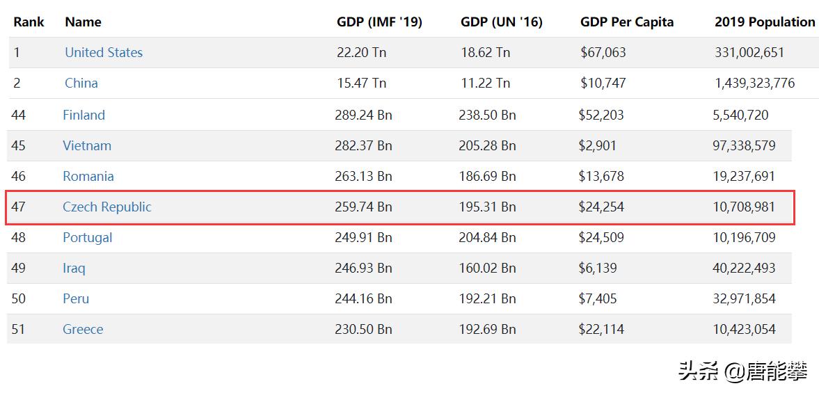Image resolution: width=819 pixels, height=393 pixels.
Task: Click the United States $67,063 per capita cell
Action: (603, 53)
